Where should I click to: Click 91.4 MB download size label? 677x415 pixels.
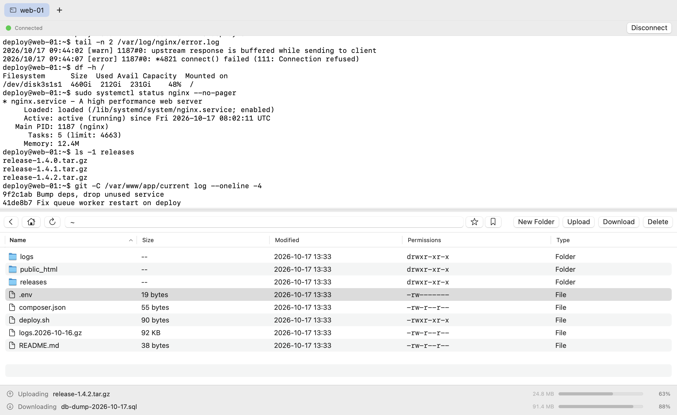click(x=543, y=407)
